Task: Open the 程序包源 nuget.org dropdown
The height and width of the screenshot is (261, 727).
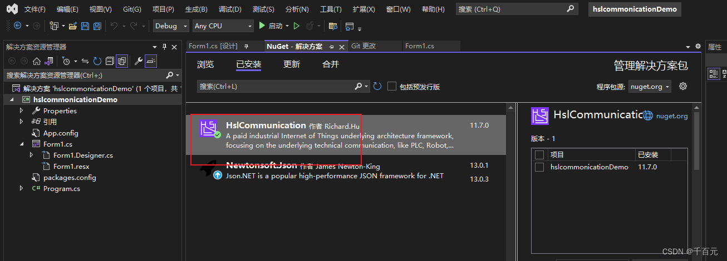Action: (x=650, y=86)
